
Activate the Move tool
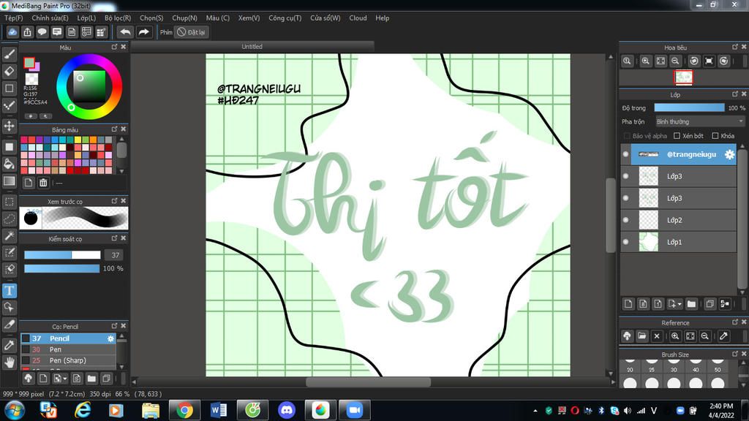(10, 126)
